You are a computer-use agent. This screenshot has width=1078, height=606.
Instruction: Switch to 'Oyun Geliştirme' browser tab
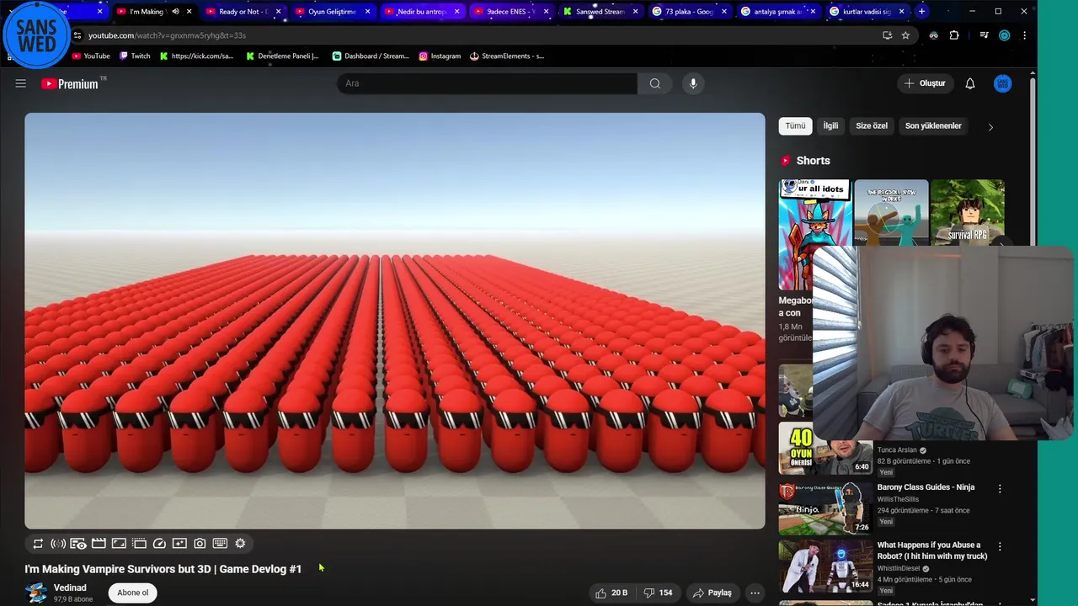(x=331, y=12)
